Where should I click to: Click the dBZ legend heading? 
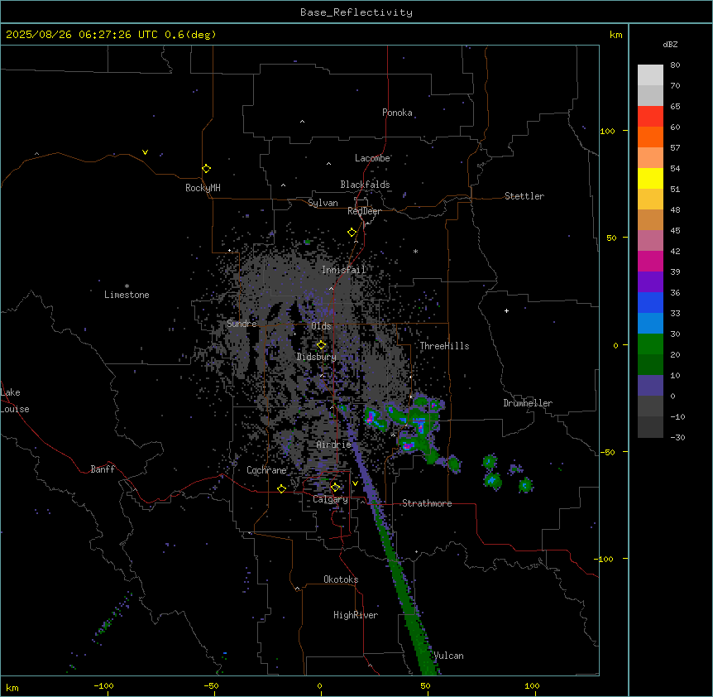pos(670,45)
